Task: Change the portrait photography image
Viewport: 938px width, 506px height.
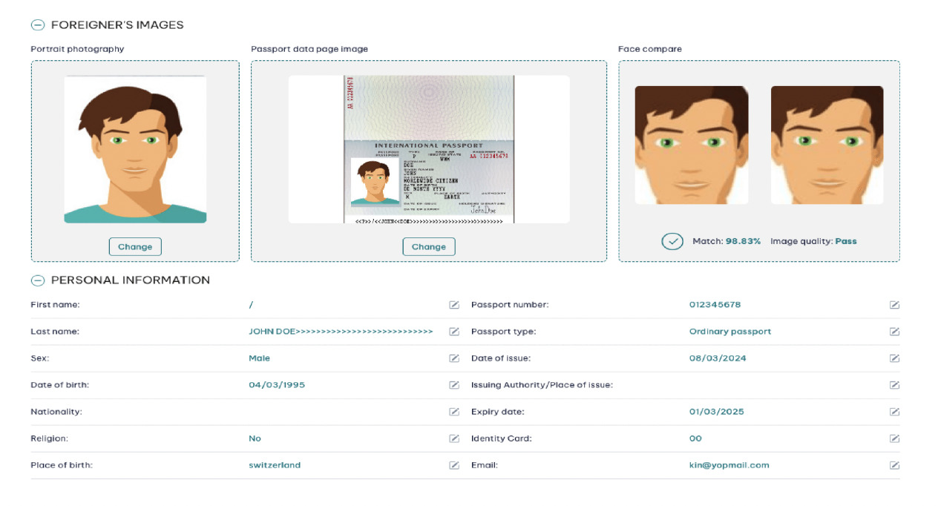Action: point(134,246)
